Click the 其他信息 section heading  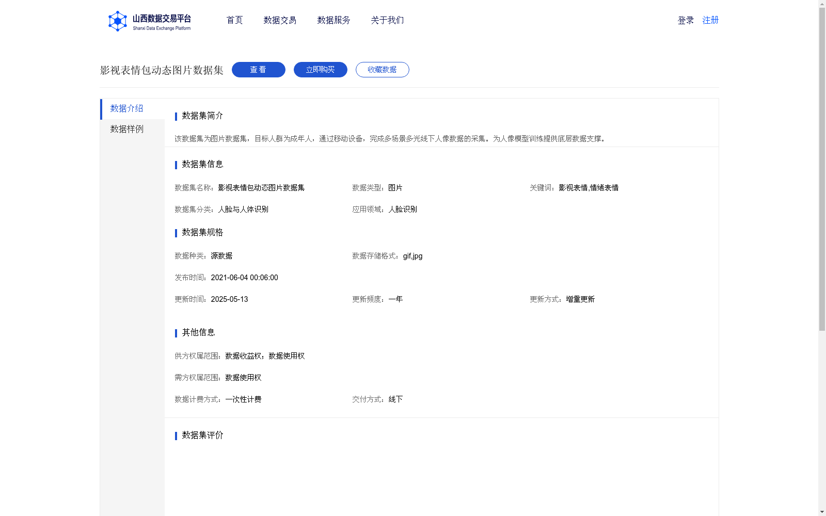[x=198, y=332]
